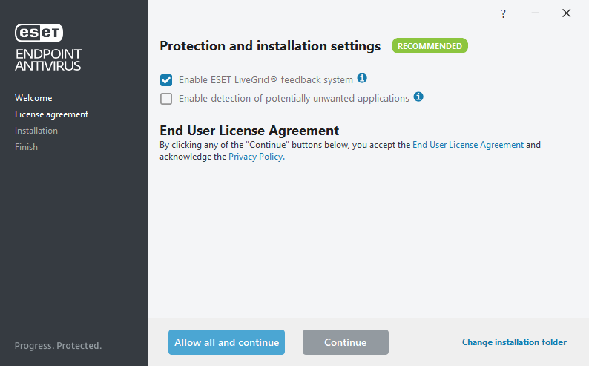
Task: Click the gray Continue button
Action: (x=346, y=342)
